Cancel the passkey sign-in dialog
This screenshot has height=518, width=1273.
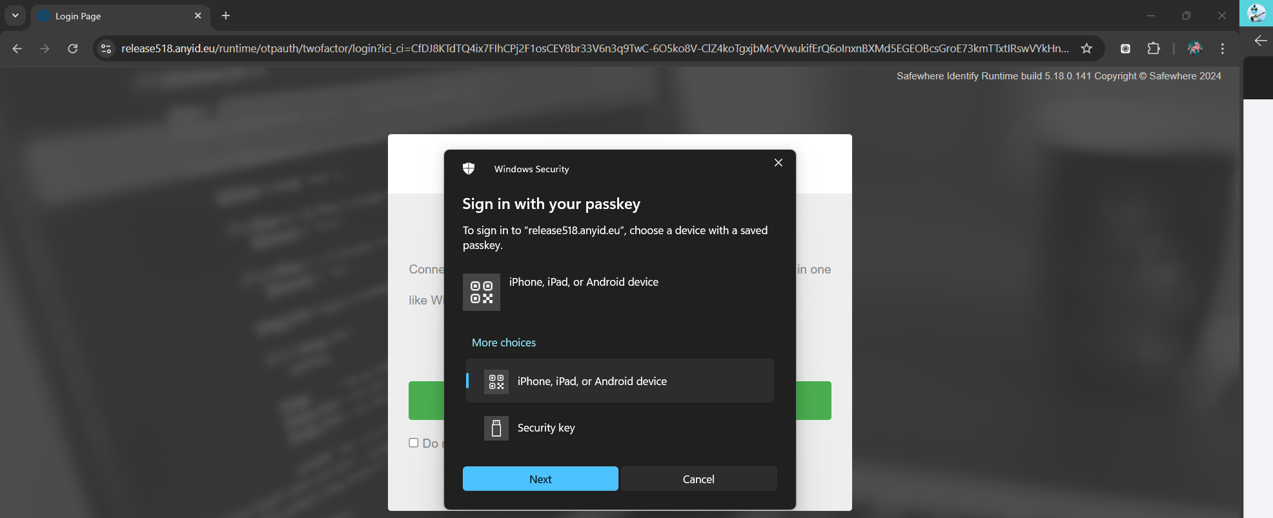698,479
